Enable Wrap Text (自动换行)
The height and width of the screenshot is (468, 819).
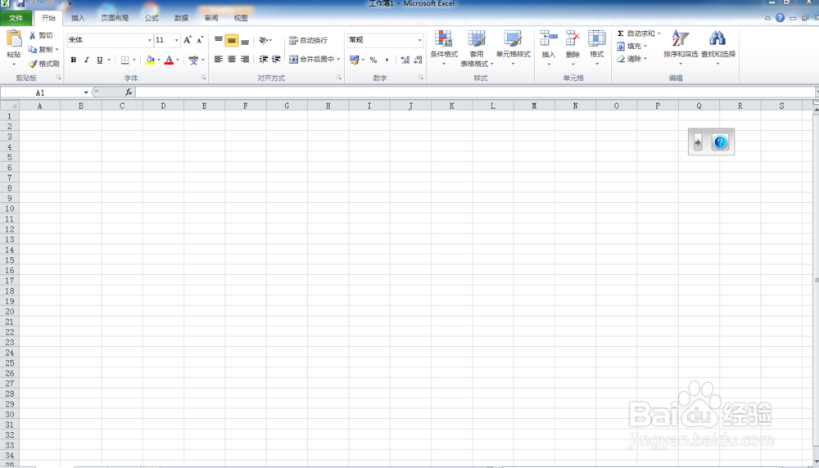(308, 40)
